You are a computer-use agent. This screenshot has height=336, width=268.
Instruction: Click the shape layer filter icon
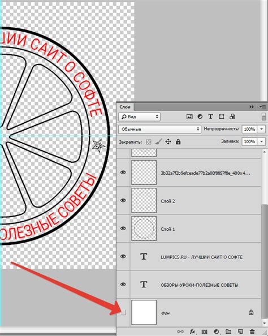coord(221,117)
